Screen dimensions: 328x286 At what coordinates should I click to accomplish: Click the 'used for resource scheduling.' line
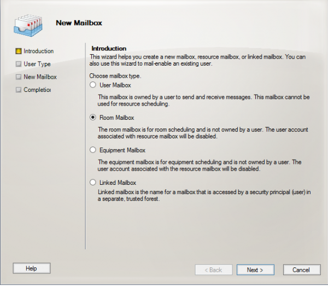tap(133, 104)
